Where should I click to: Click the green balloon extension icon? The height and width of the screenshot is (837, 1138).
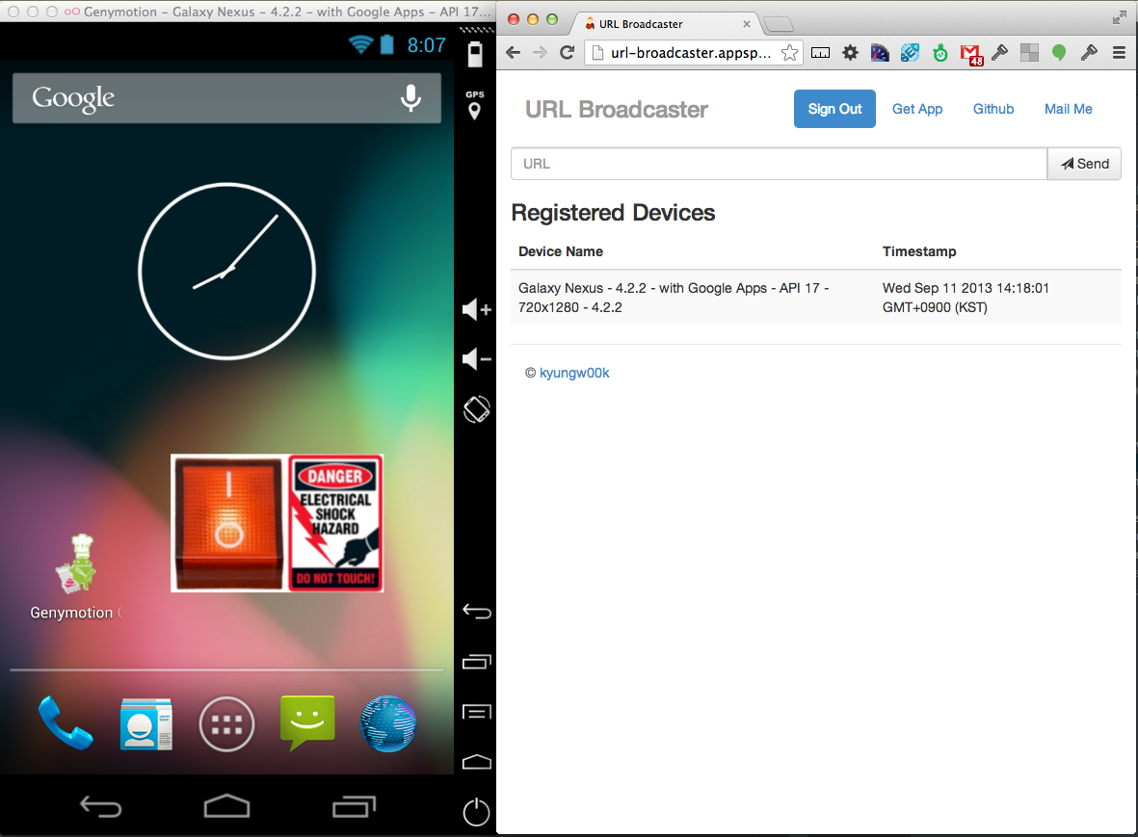coord(1059,52)
